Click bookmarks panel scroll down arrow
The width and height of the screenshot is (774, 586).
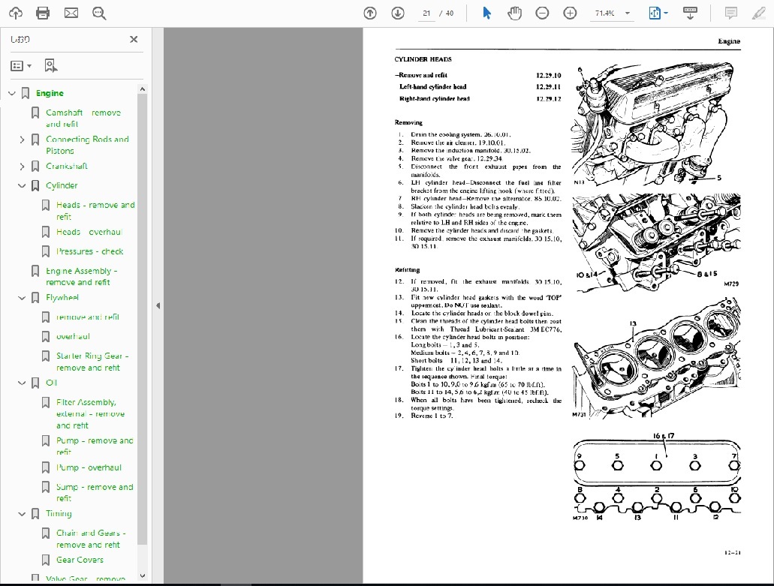142,575
